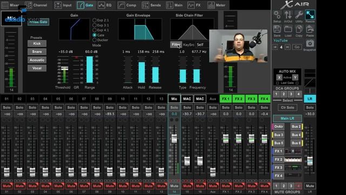Open the Setup gears icon
The height and width of the screenshot is (195, 346).
[x=277, y=15]
